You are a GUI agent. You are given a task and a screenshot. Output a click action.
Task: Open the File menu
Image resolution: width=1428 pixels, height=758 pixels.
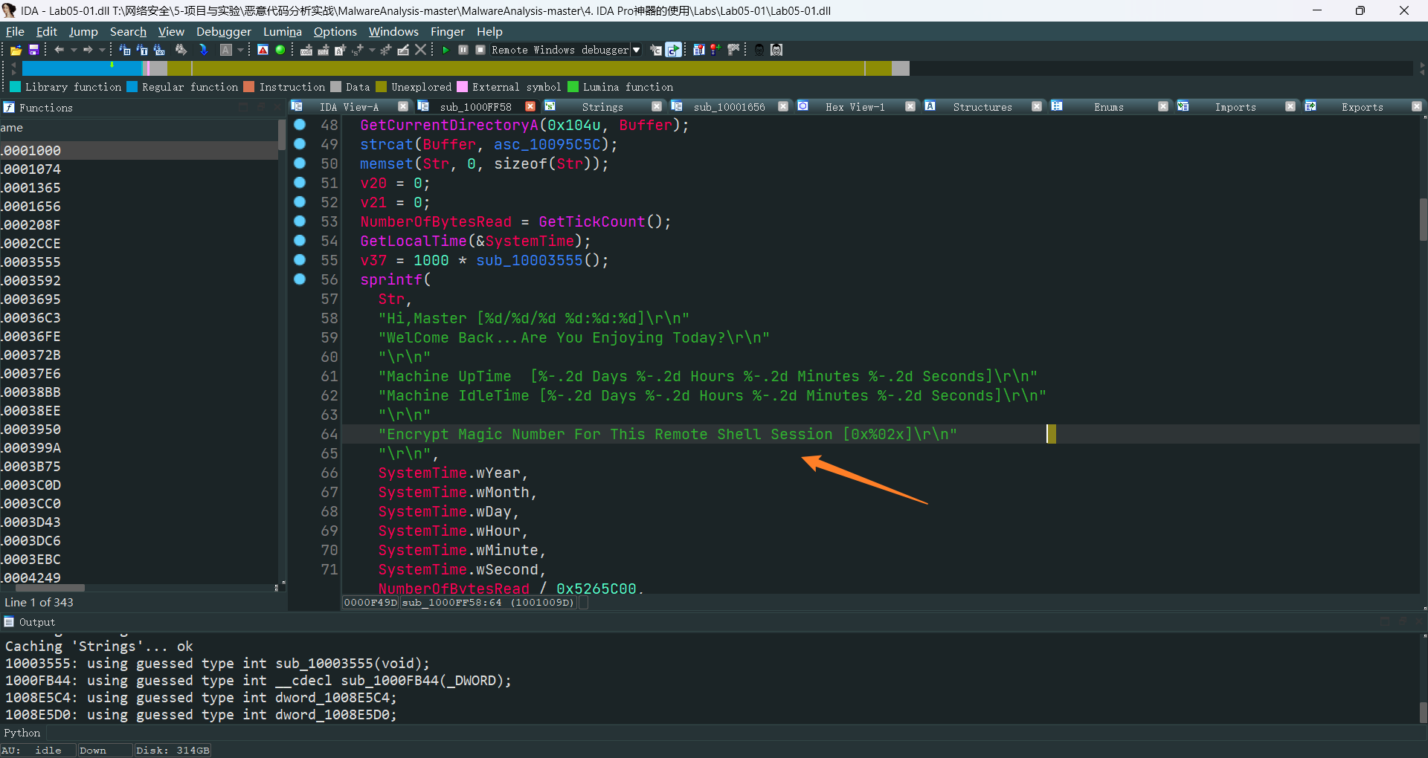15,31
